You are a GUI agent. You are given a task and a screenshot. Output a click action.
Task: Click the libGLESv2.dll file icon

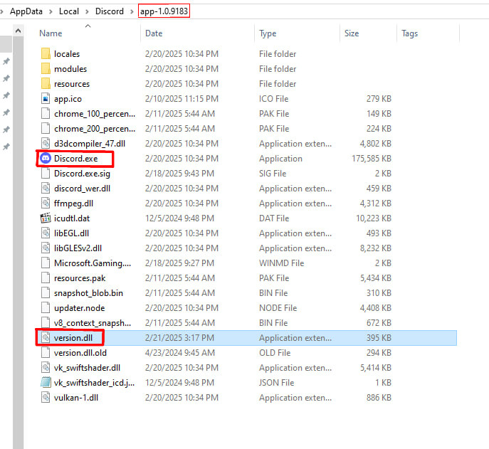[46, 248]
